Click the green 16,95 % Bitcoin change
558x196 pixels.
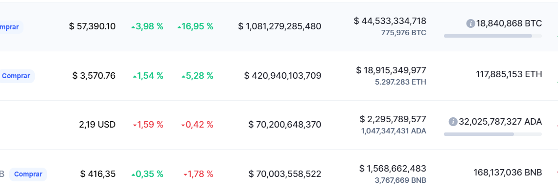click(195, 26)
